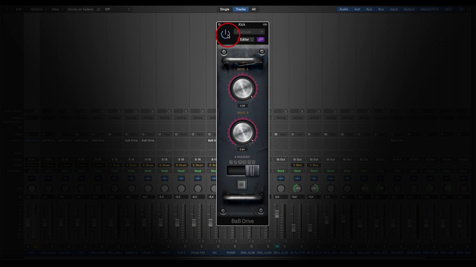Toggle the Bus channel filter button

point(381,9)
